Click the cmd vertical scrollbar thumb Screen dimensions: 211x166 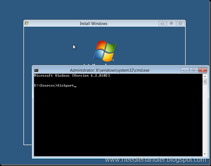click(x=205, y=82)
